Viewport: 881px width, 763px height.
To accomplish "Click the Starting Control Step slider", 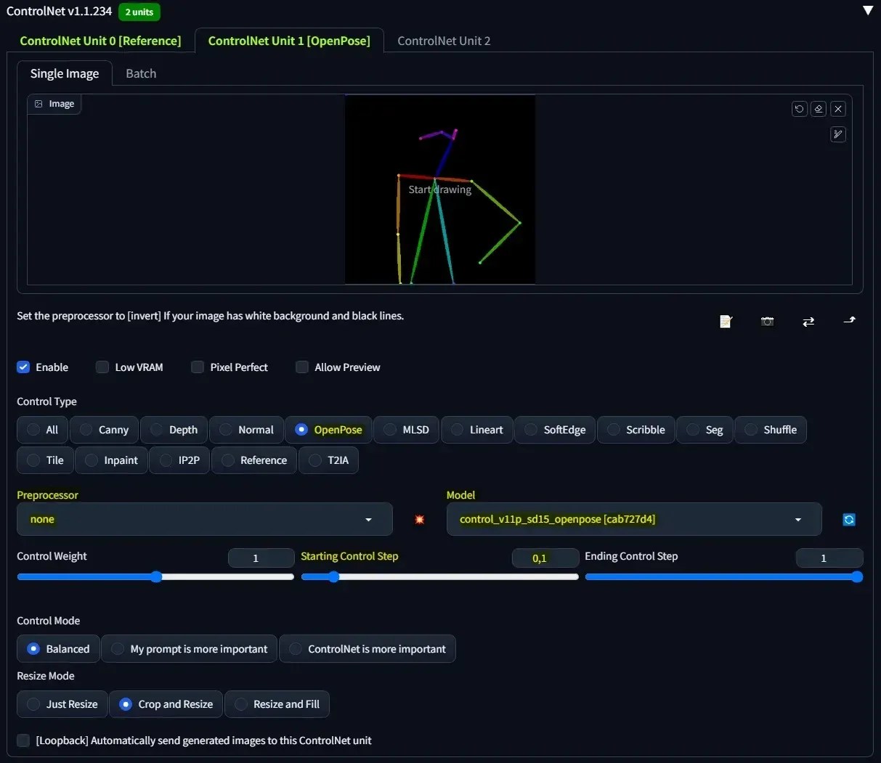I will [x=439, y=577].
